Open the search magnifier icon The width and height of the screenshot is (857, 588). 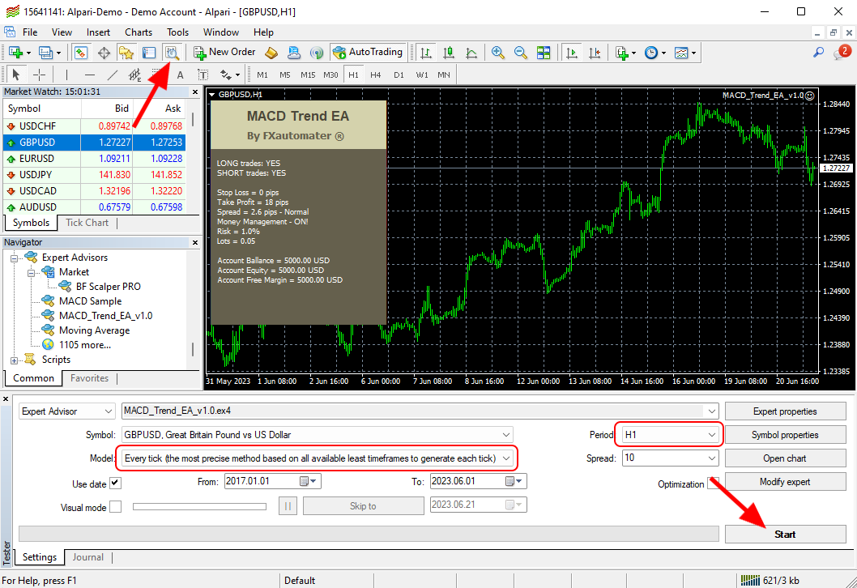[818, 53]
